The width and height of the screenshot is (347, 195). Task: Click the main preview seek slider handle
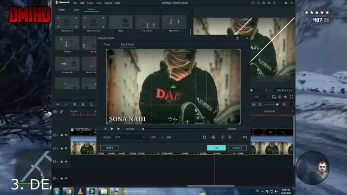point(252,90)
